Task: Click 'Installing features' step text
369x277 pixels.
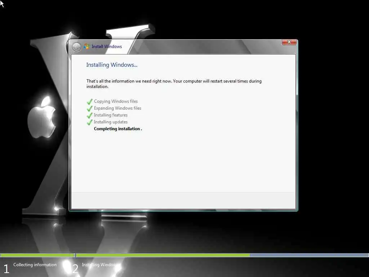Action: point(111,115)
